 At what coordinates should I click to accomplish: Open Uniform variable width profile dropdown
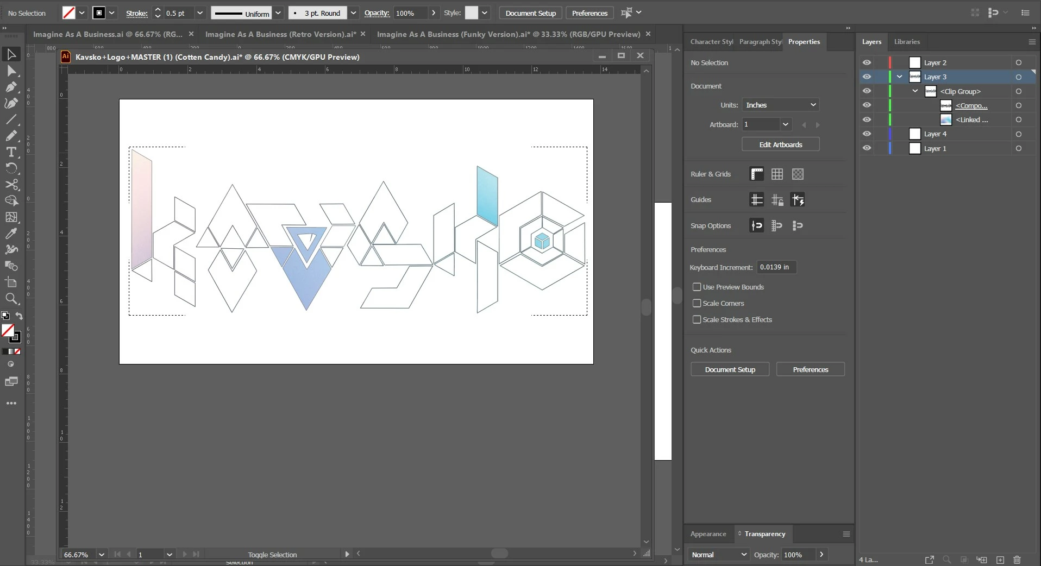point(278,13)
